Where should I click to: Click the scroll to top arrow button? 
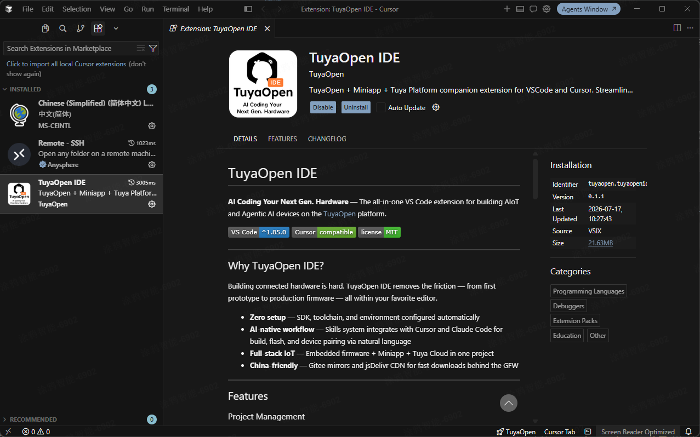point(509,403)
